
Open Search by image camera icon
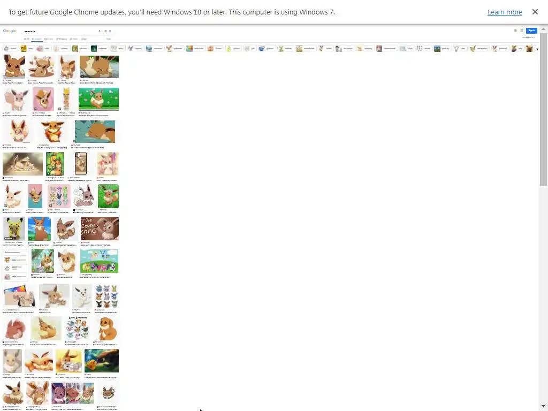coord(105,31)
